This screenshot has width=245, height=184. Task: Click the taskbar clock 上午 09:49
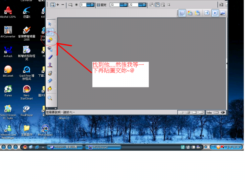(233, 147)
